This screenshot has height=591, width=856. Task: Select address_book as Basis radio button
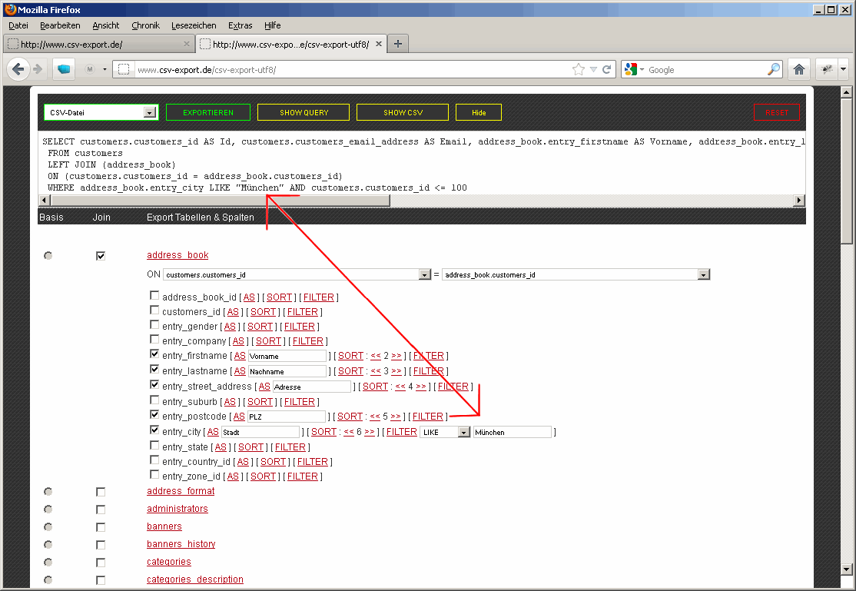(48, 256)
